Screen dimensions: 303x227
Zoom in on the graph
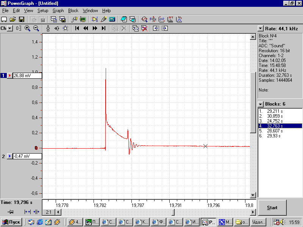coord(27,28)
